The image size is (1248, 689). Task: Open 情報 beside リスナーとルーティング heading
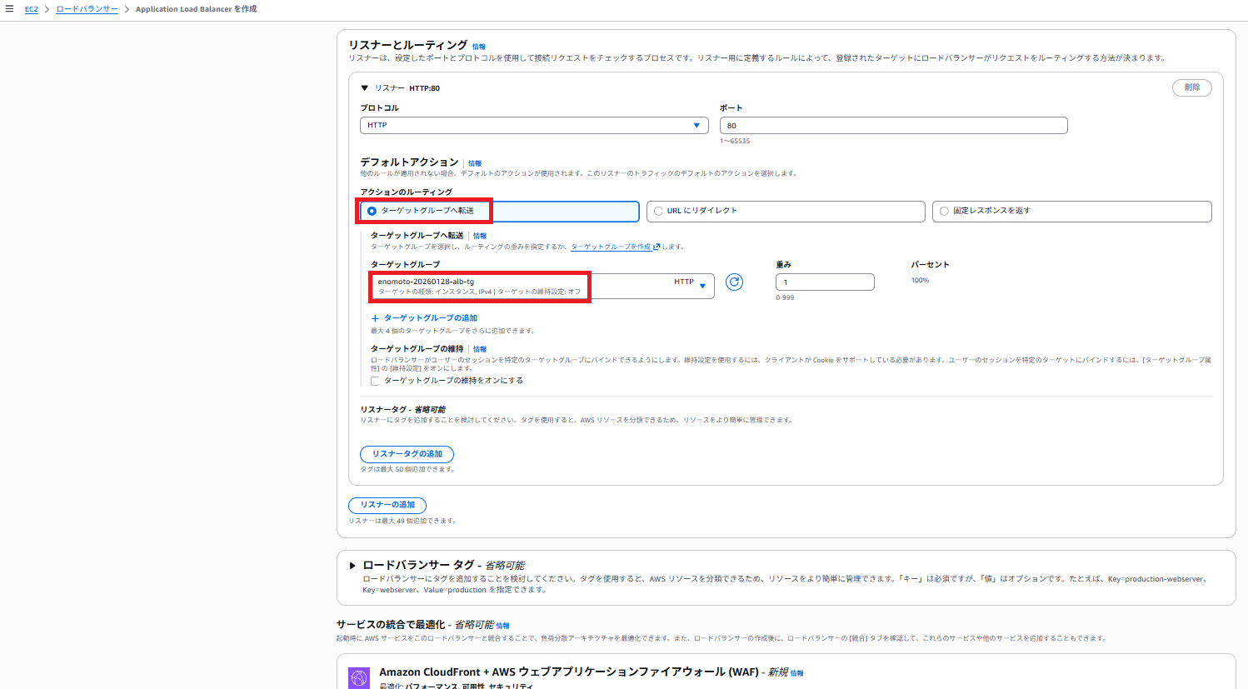click(x=478, y=47)
